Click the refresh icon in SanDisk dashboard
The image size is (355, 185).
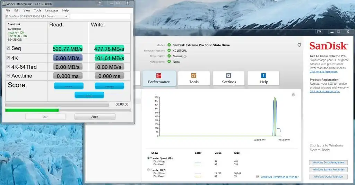pos(299,45)
